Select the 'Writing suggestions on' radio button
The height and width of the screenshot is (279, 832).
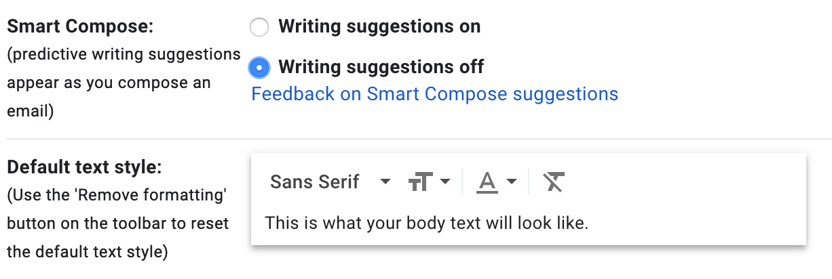coord(259,27)
